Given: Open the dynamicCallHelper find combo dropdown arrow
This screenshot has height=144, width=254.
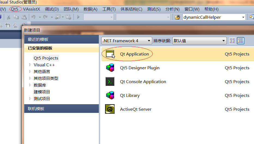Looking at the screenshot, I should click(243, 17).
